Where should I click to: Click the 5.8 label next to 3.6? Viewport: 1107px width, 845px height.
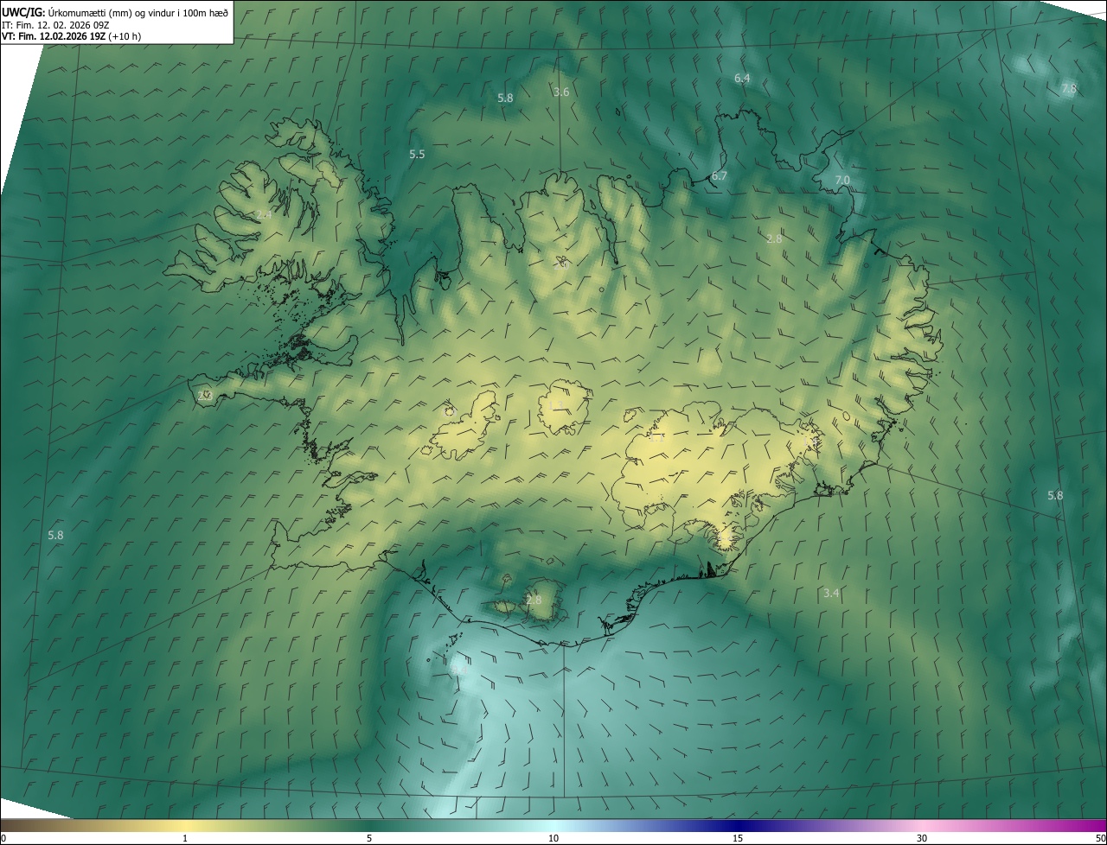coord(505,98)
